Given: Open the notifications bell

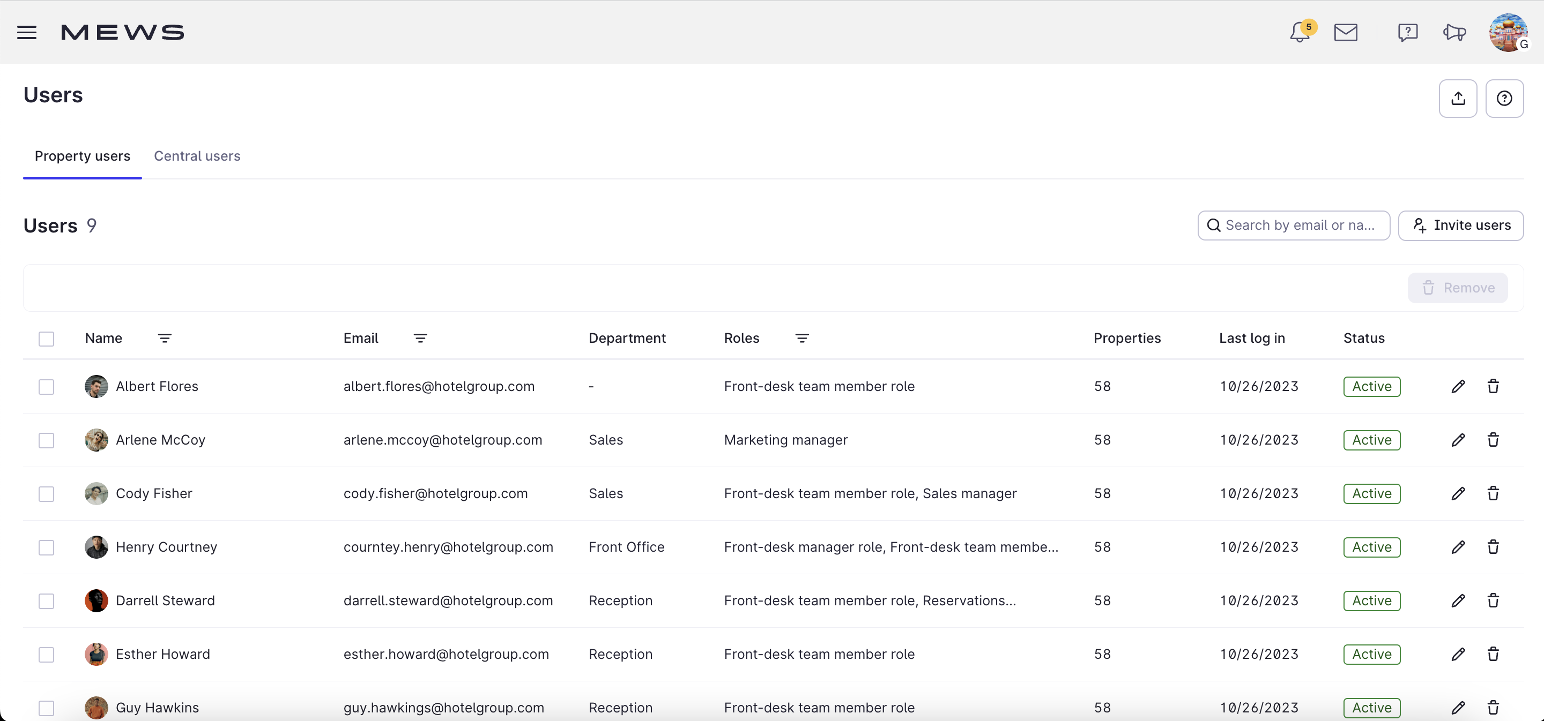Looking at the screenshot, I should [1300, 32].
